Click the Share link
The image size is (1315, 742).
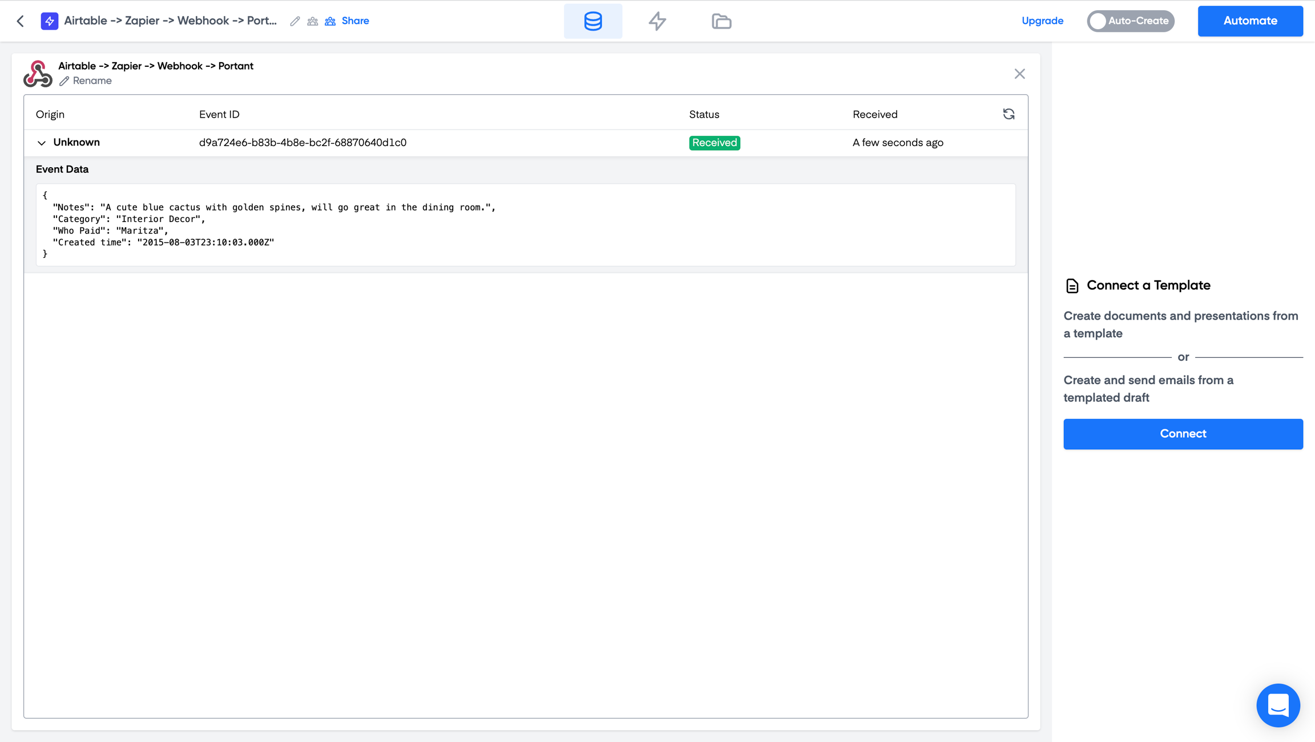pyautogui.click(x=354, y=21)
